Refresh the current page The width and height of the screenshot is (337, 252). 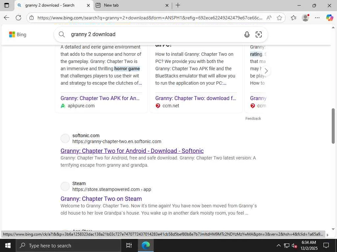point(18,18)
